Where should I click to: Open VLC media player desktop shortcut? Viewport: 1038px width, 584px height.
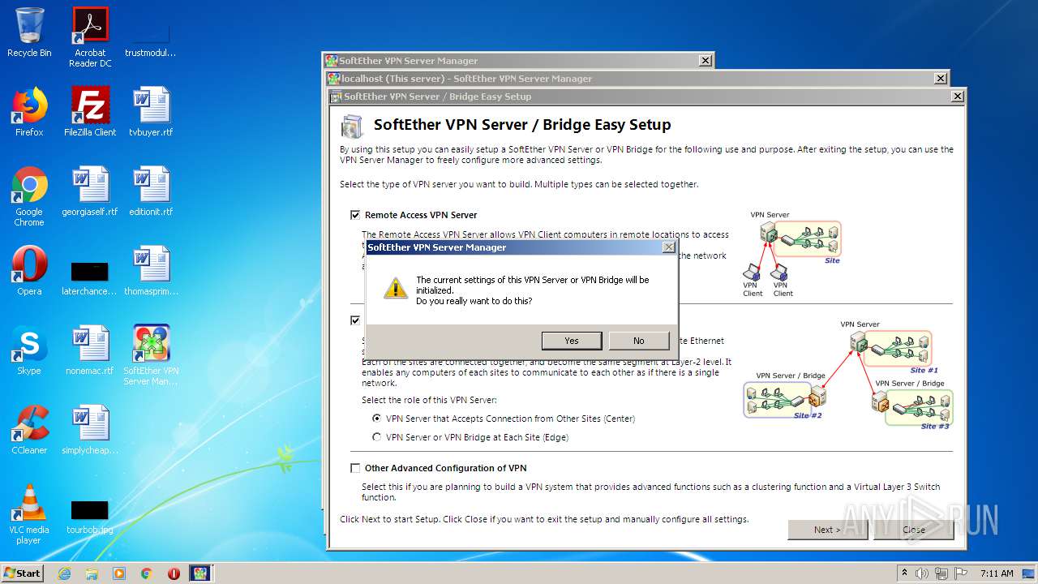pyautogui.click(x=29, y=513)
